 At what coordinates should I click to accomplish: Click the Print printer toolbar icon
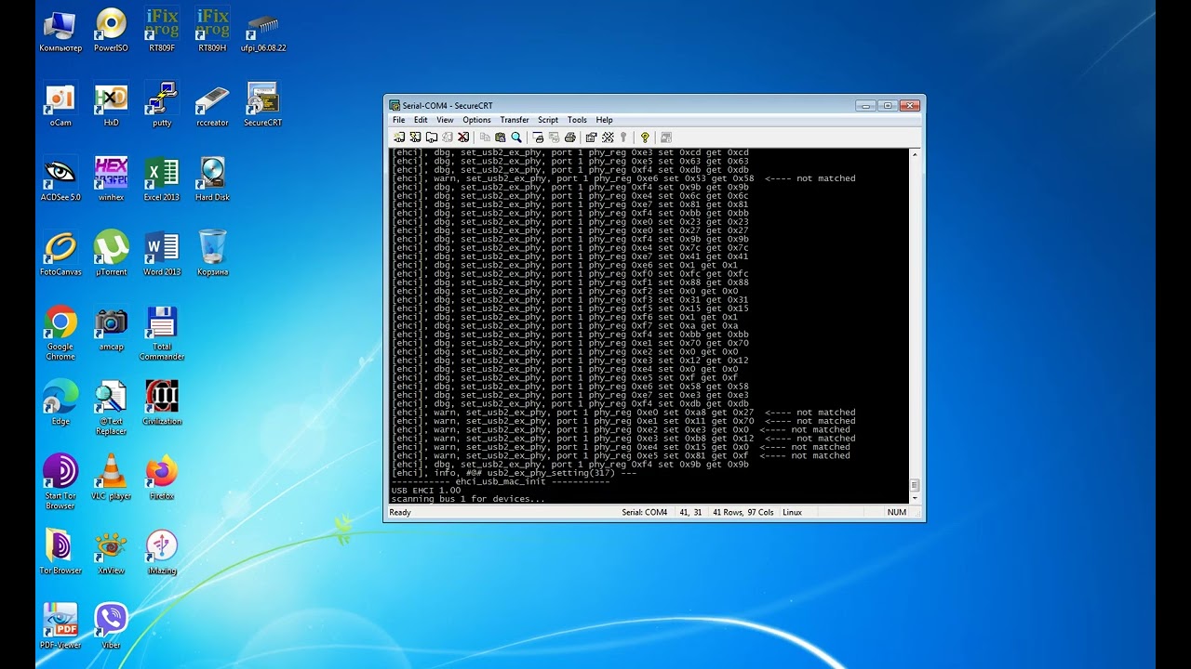[x=569, y=138]
